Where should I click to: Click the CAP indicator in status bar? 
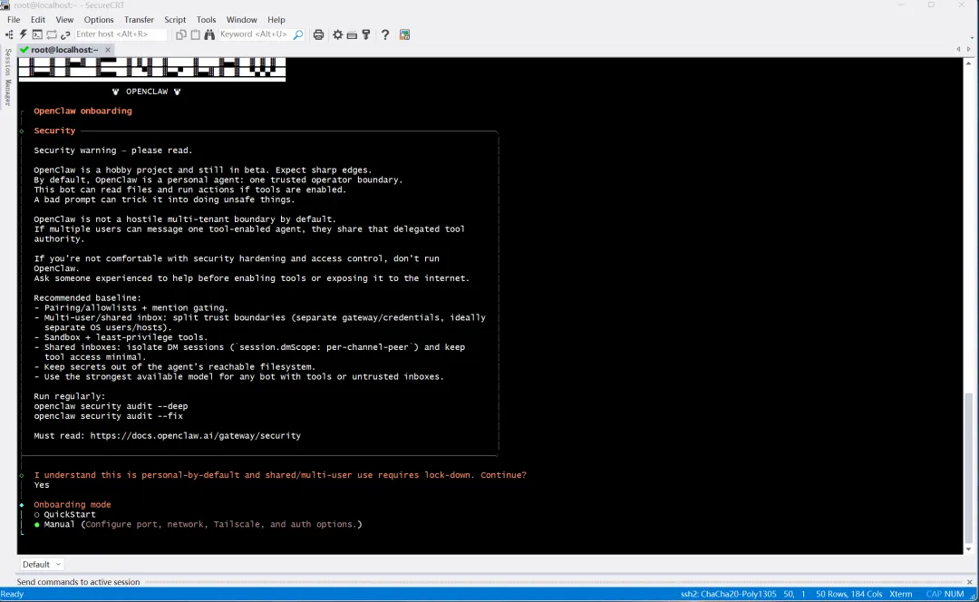tap(934, 594)
